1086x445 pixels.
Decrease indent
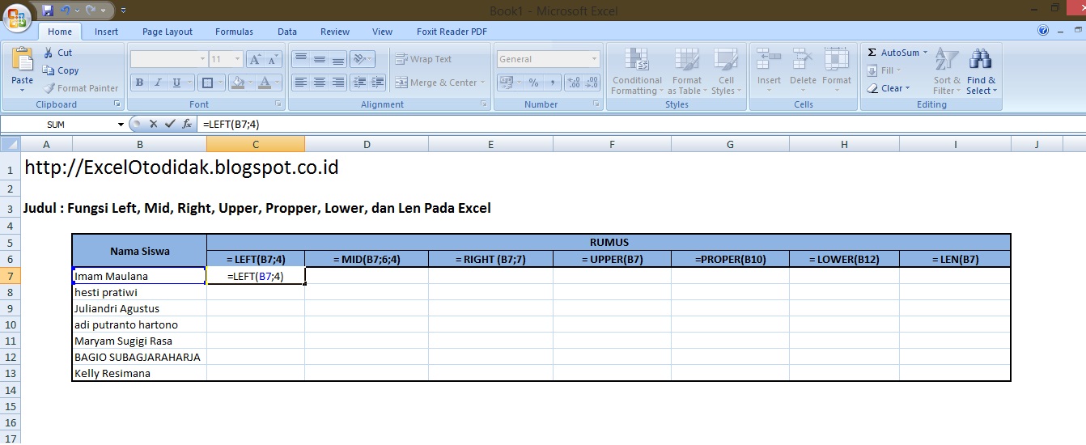(359, 83)
